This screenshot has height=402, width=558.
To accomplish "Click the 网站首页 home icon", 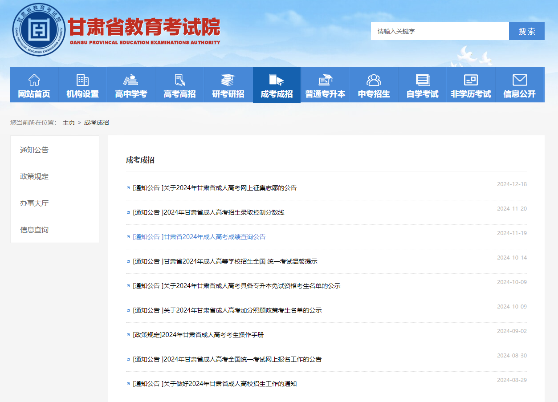I will coord(34,81).
